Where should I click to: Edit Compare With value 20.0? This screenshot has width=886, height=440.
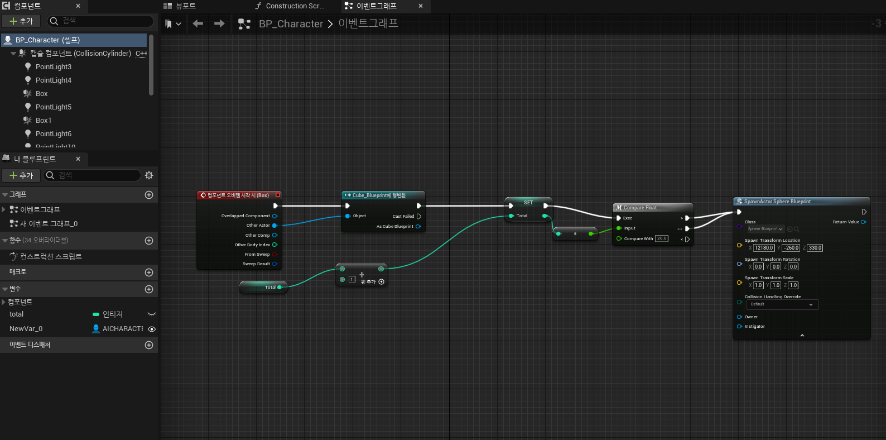[x=662, y=238]
